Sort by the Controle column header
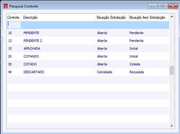The image size is (180, 134). [15, 18]
